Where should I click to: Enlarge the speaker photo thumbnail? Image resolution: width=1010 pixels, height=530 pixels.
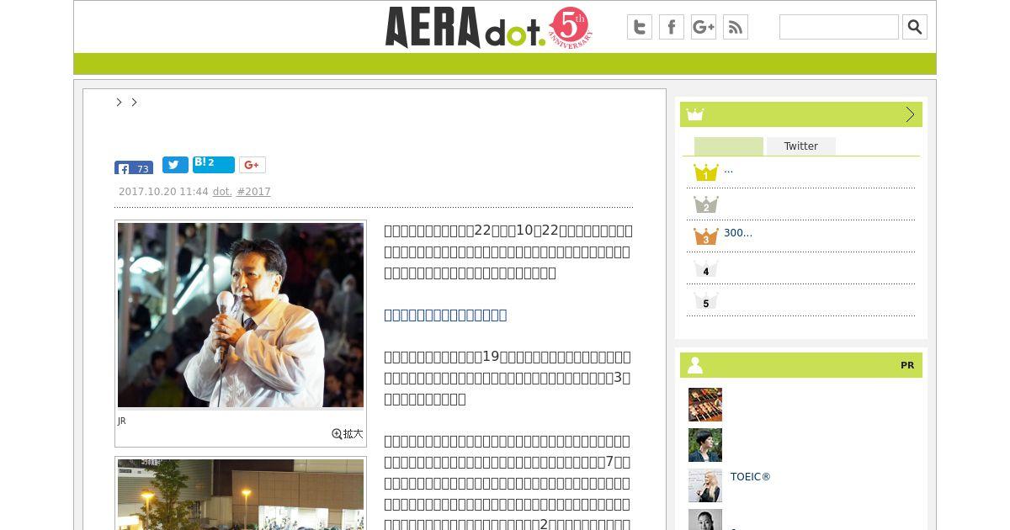pos(241,315)
